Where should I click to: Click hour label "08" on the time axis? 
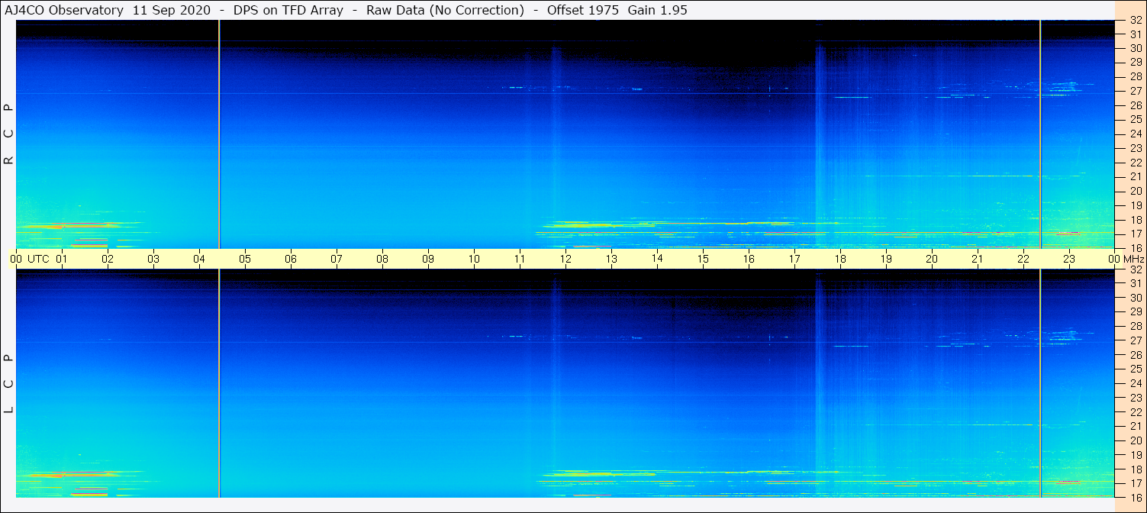[x=382, y=259]
